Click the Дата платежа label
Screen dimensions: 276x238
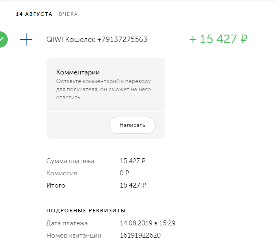pos(67,223)
